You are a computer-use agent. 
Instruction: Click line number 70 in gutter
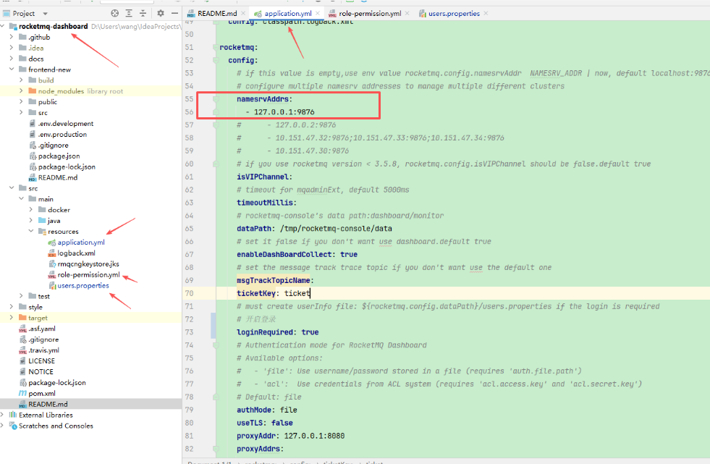pyautogui.click(x=190, y=293)
